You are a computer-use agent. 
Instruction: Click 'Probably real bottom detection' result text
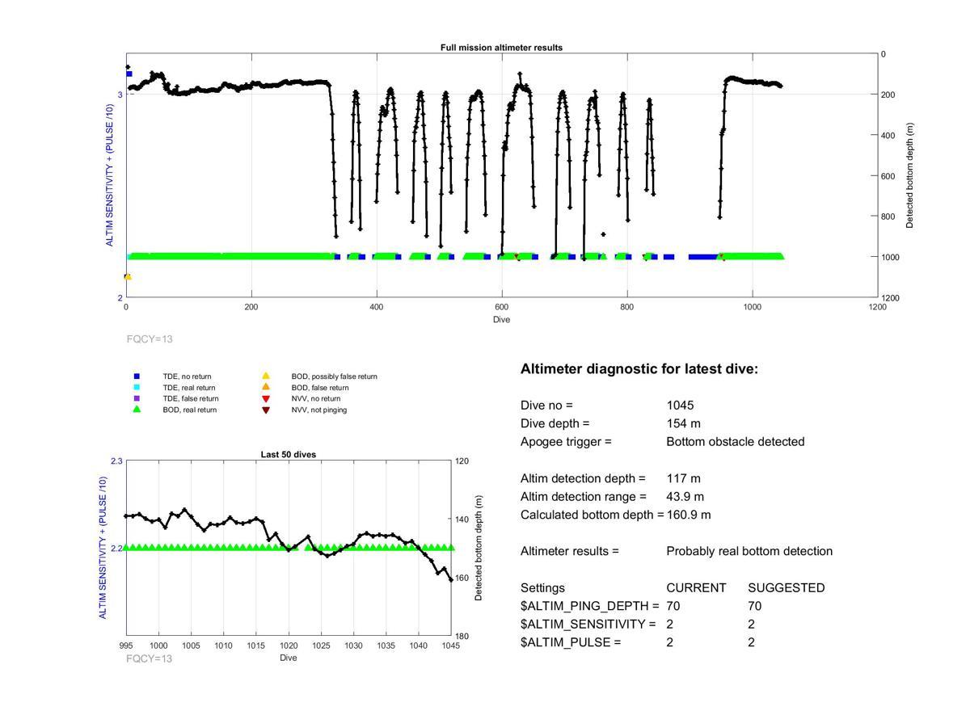coord(749,551)
